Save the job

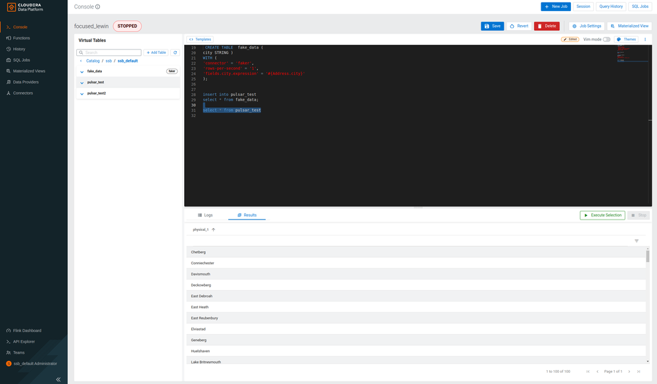493,26
